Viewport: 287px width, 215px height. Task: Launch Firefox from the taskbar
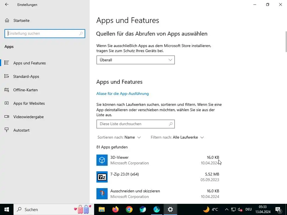(x=115, y=209)
